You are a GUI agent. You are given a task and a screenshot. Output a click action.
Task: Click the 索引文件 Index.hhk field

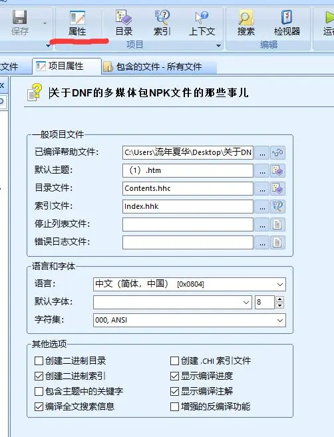coord(188,206)
